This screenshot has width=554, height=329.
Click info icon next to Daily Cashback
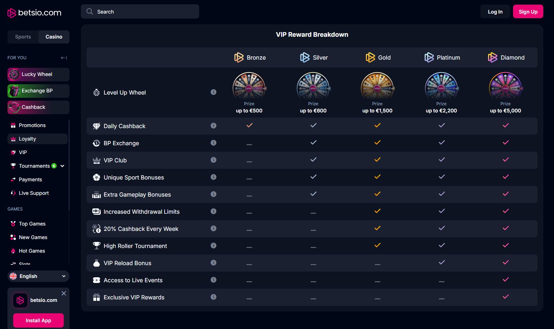pyautogui.click(x=213, y=126)
